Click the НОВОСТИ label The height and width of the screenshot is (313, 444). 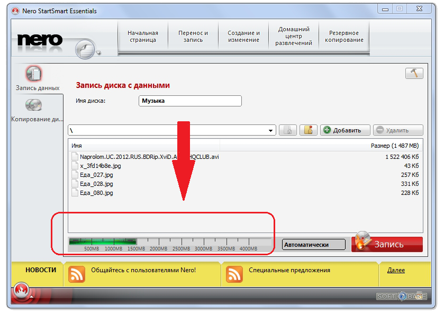tap(41, 270)
